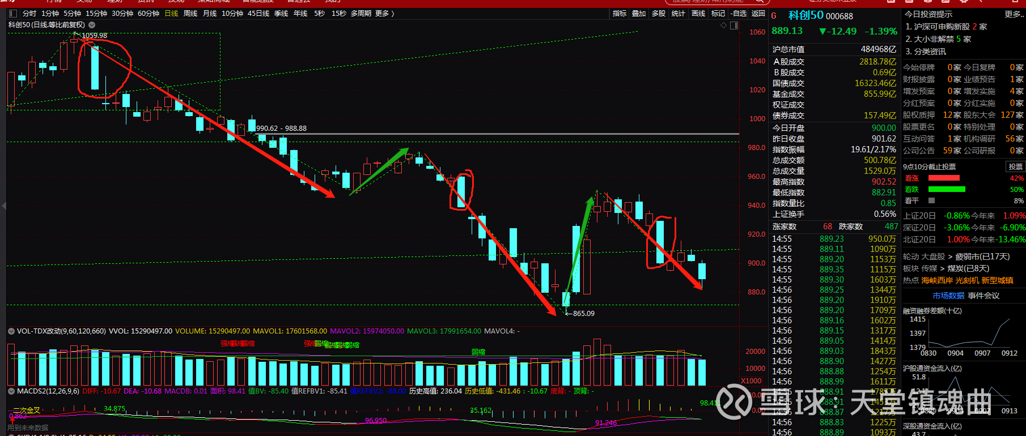Open the 指标 indicators button
The height and width of the screenshot is (436, 1026).
[x=620, y=13]
